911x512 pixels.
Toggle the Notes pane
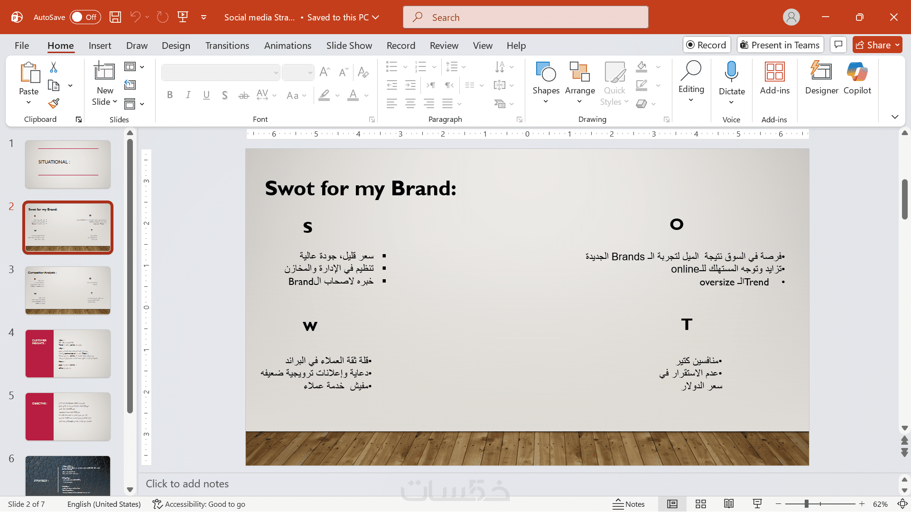629,504
